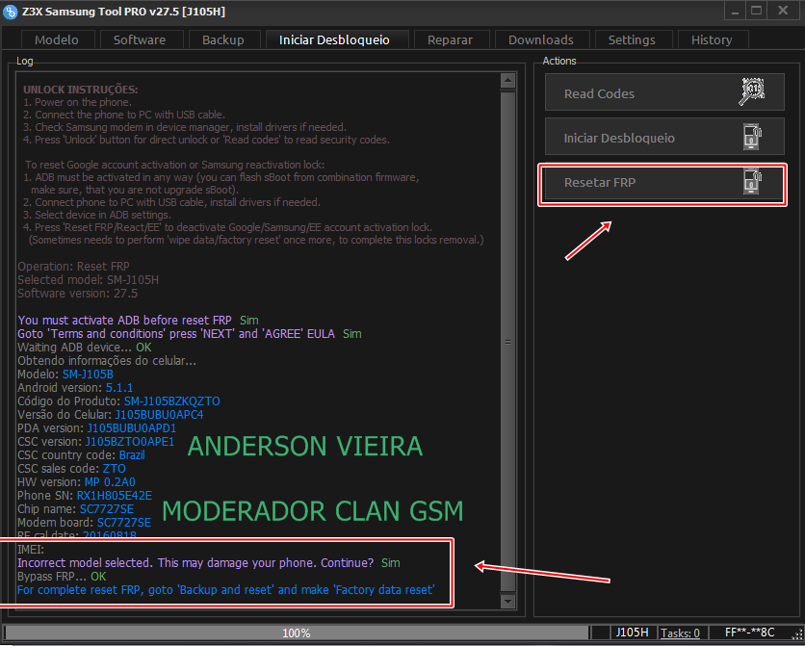Click the 'Bypass FRP... OK' log line
Screen dimensions: 805x646
pos(62,577)
